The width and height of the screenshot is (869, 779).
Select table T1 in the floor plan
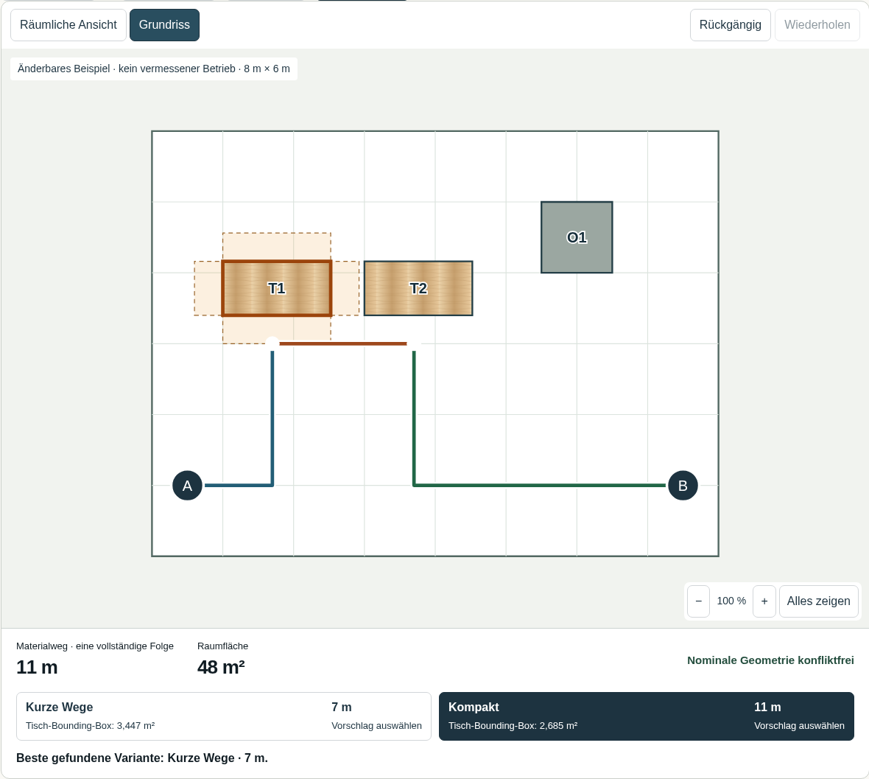pos(277,288)
